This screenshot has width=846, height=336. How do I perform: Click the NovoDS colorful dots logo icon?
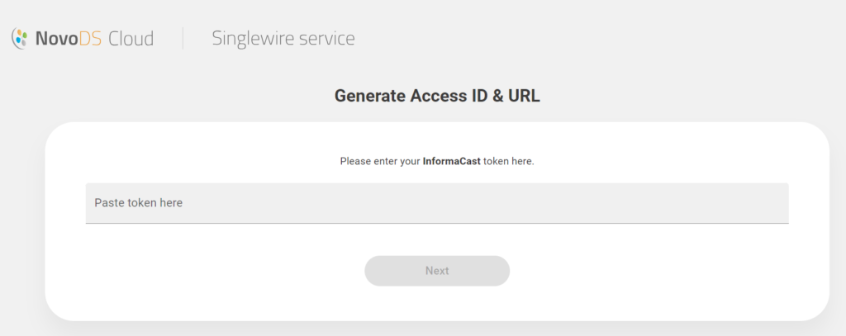click(20, 39)
